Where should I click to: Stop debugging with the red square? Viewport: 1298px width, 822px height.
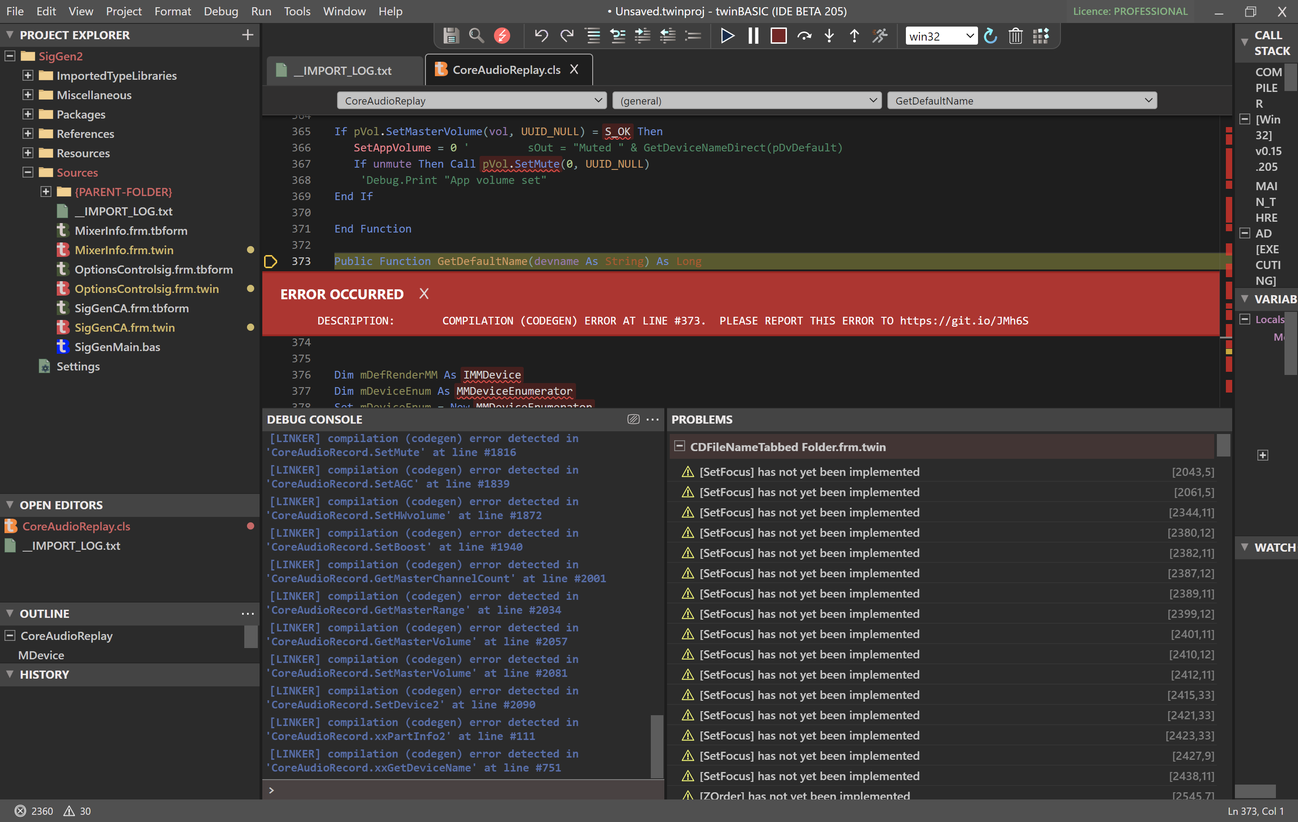click(778, 36)
